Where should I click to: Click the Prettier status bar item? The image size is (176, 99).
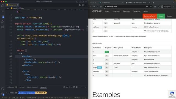[x=76, y=98]
